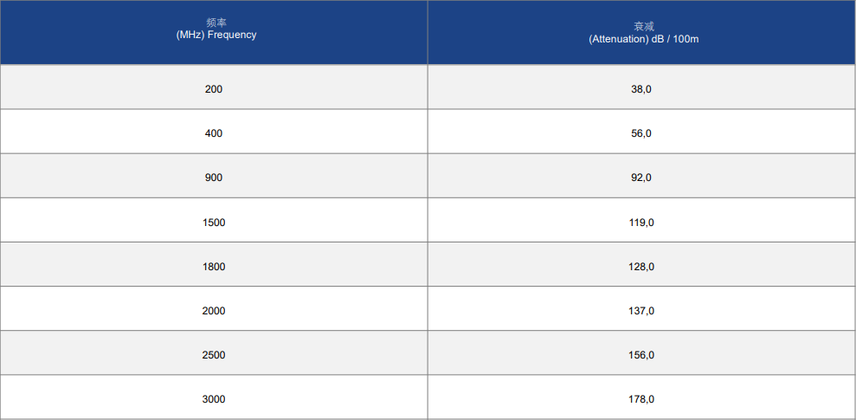Click the 频率 Chinese label in header
The width and height of the screenshot is (856, 420).
pos(216,23)
